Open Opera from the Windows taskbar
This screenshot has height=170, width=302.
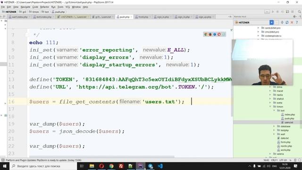point(101,166)
